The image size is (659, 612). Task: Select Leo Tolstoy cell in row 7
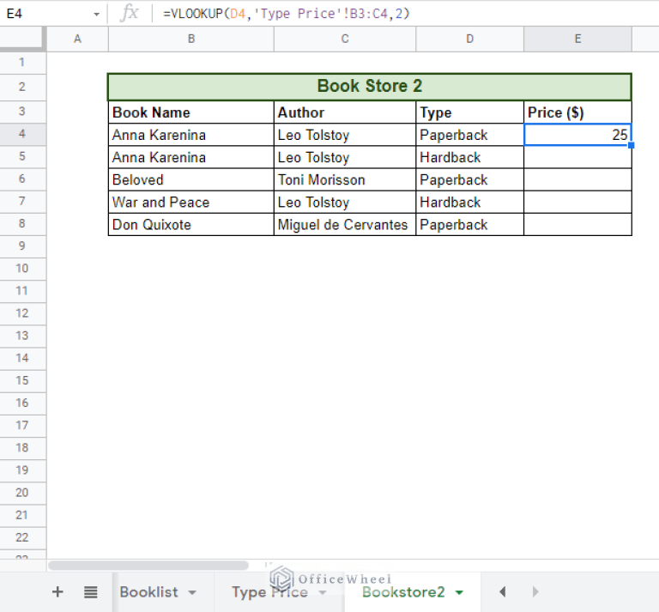(345, 203)
